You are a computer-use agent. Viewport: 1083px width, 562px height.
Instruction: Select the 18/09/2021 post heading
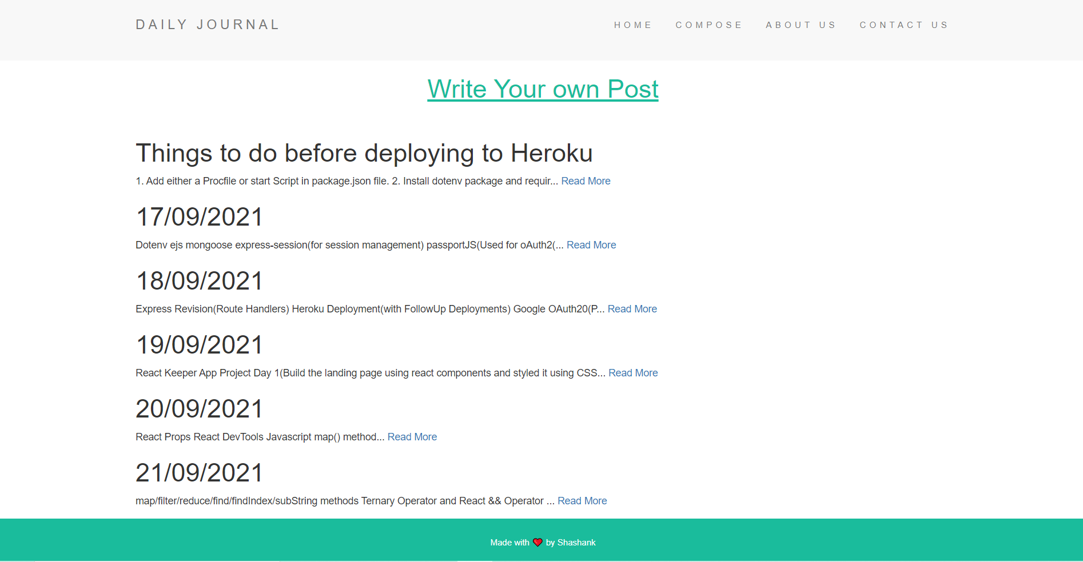click(x=199, y=281)
